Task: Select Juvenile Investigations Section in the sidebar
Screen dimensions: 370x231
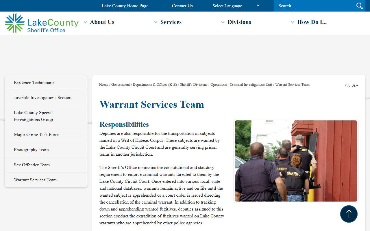Action: 46,98
